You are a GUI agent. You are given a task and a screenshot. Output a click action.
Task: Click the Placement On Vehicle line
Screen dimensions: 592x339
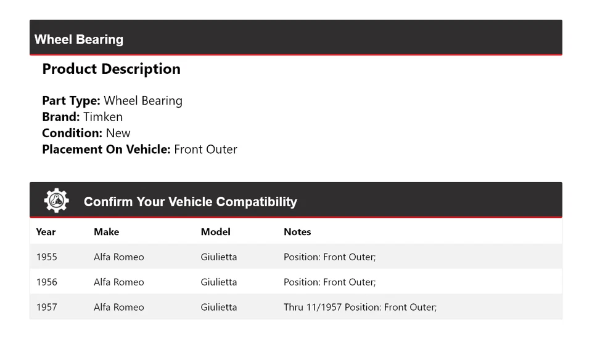139,149
